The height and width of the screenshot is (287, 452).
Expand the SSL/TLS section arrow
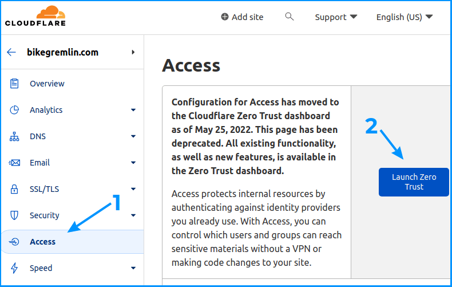pos(133,189)
